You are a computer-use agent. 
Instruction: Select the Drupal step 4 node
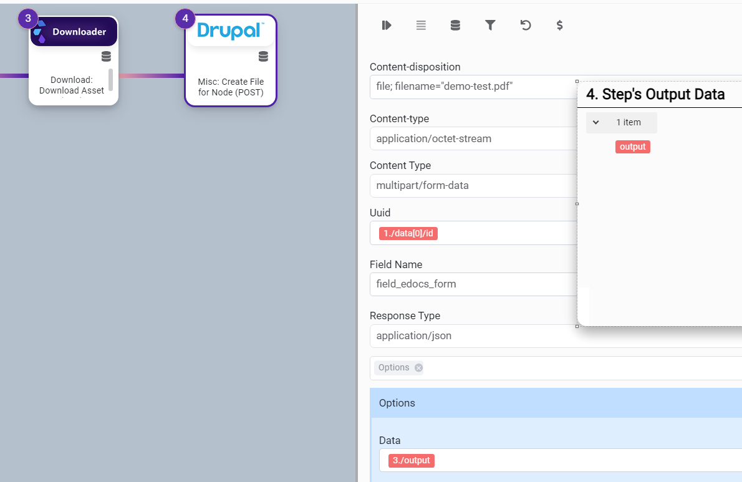(231, 61)
